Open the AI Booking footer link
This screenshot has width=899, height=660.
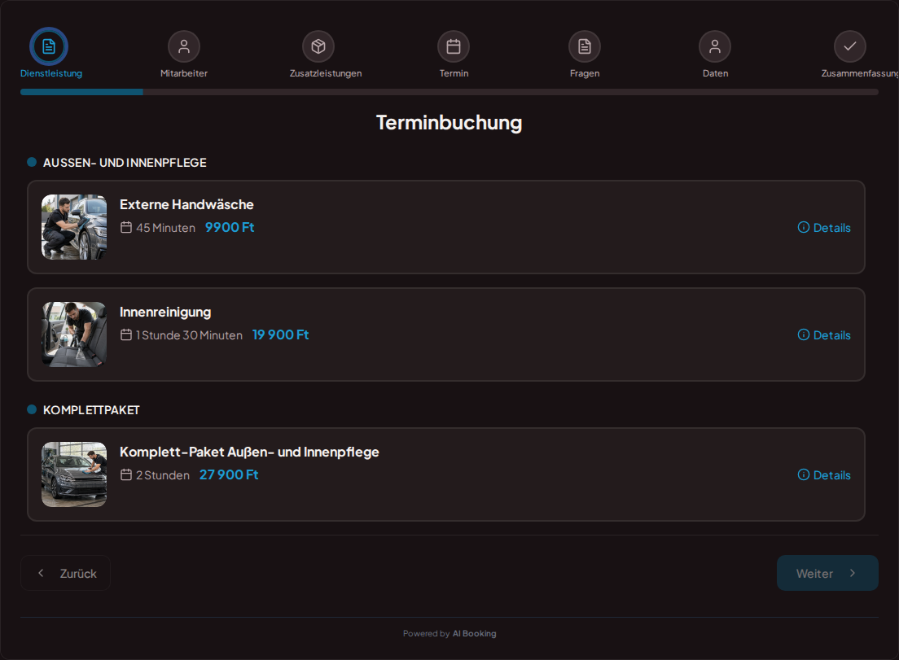[x=474, y=634]
